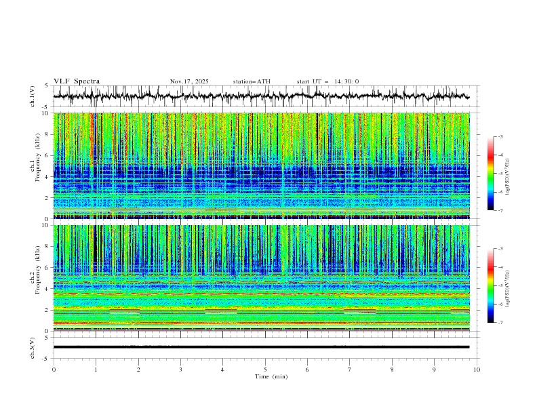Click the 'start UT = 14:30:0' label

pos(327,81)
